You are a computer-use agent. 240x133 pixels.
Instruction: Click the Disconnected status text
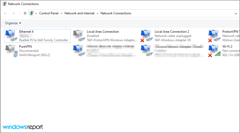29,51
